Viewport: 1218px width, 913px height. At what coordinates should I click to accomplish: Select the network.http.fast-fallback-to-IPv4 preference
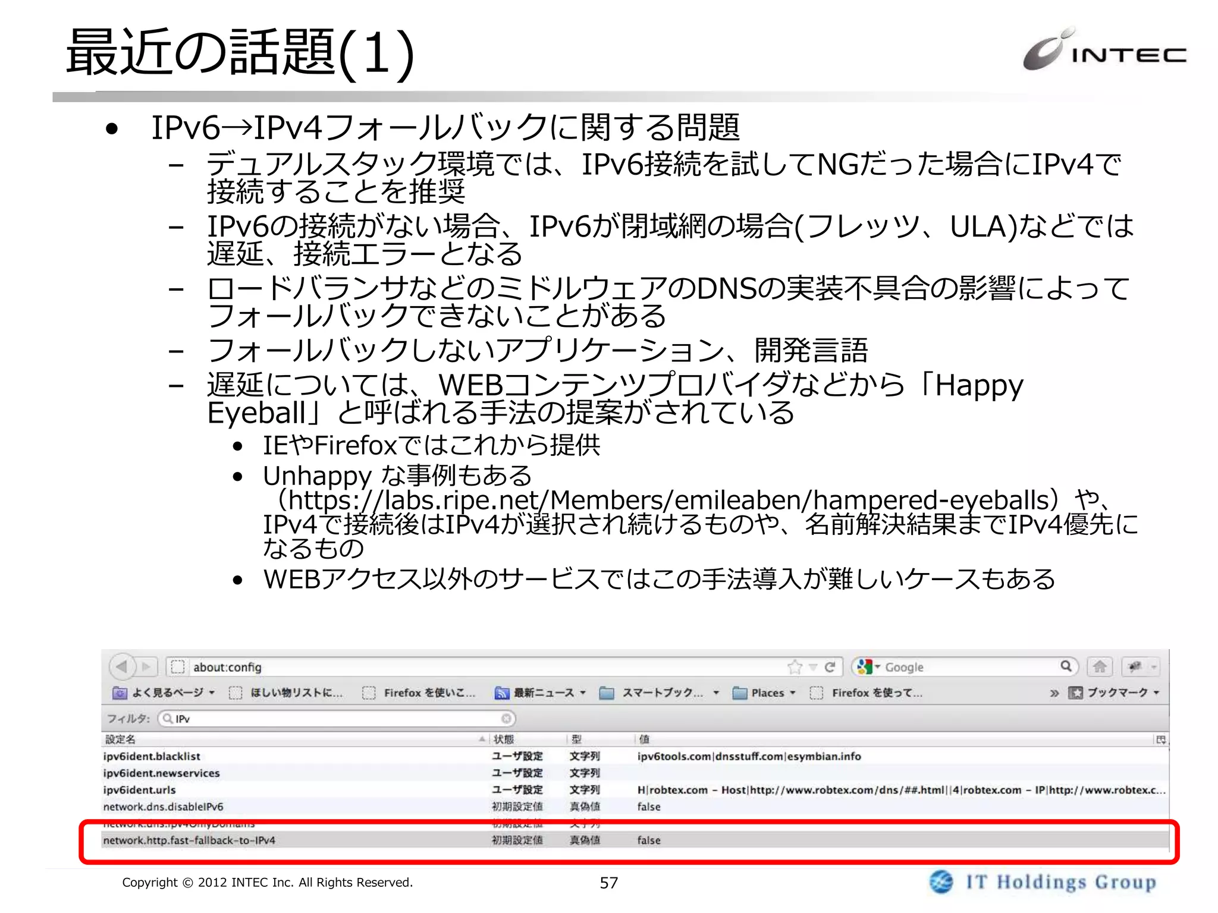pyautogui.click(x=635, y=840)
